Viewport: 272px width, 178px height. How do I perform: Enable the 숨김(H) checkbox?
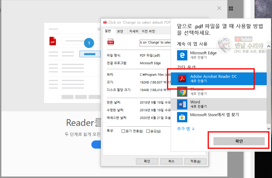pos(148,131)
